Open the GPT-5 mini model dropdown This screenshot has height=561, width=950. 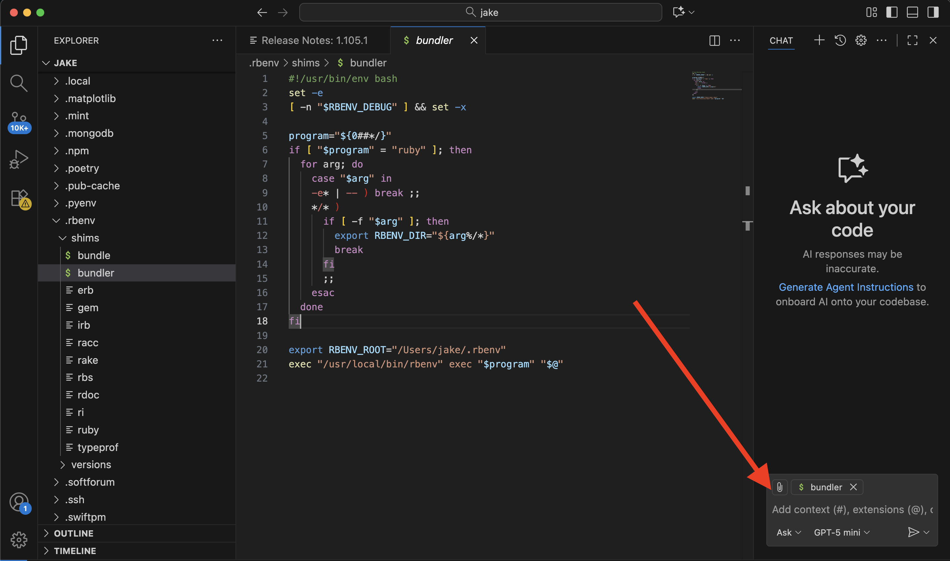point(842,532)
